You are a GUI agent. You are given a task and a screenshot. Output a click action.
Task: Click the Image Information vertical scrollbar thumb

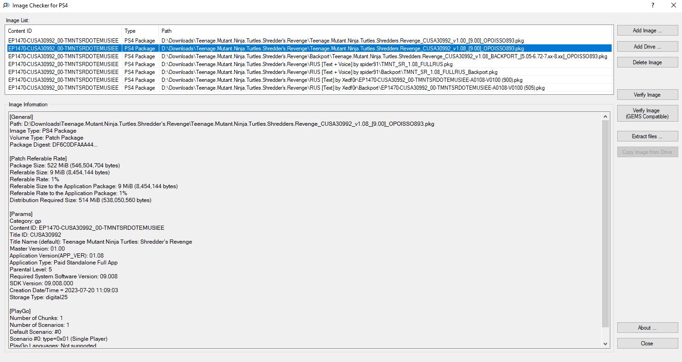[605, 223]
